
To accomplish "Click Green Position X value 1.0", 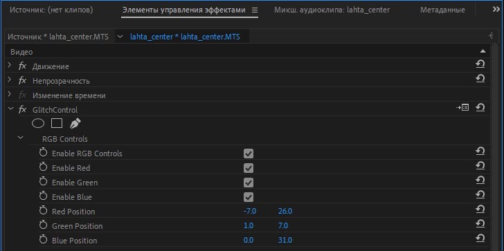I will (x=249, y=225).
